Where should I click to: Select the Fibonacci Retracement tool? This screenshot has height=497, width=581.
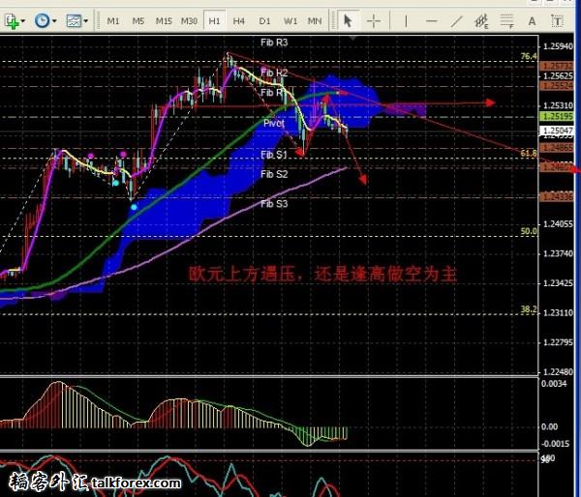pyautogui.click(x=506, y=21)
